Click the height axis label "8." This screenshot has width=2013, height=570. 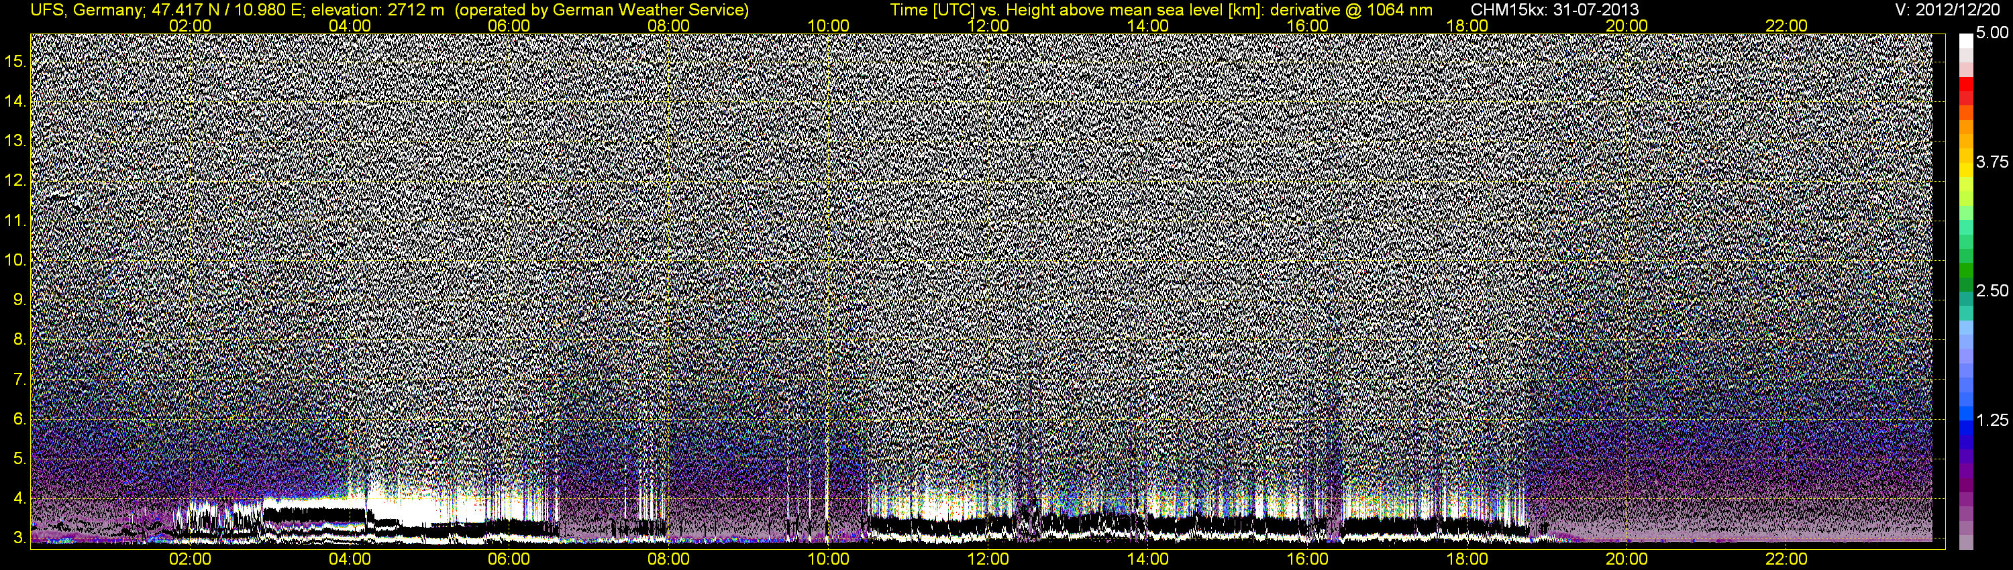[19, 340]
